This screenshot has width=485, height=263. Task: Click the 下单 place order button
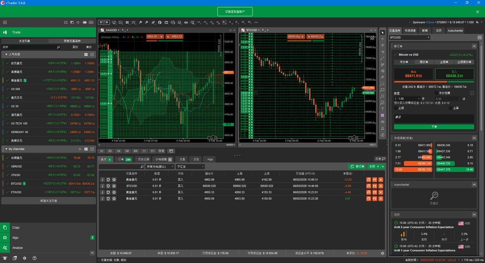(x=434, y=127)
